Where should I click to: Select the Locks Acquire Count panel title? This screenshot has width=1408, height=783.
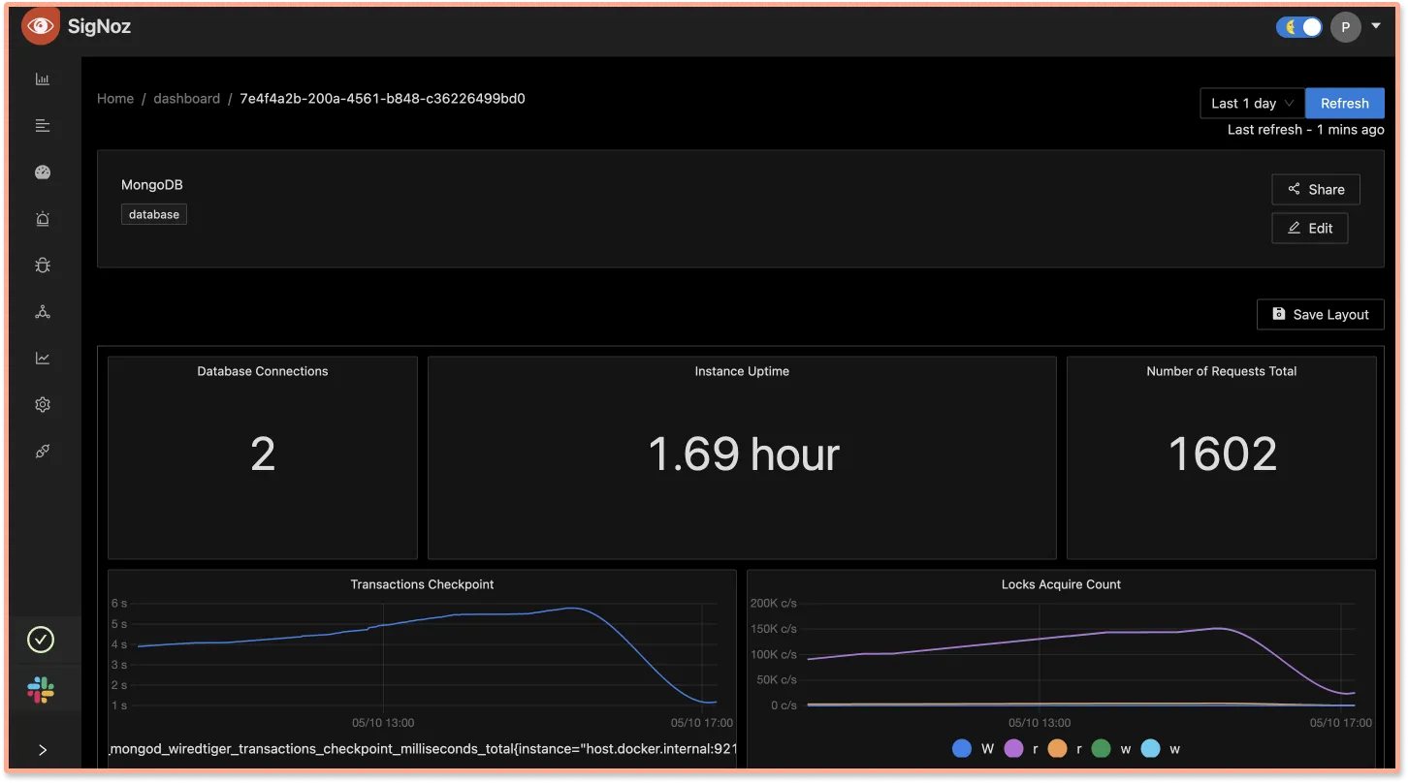tap(1061, 584)
